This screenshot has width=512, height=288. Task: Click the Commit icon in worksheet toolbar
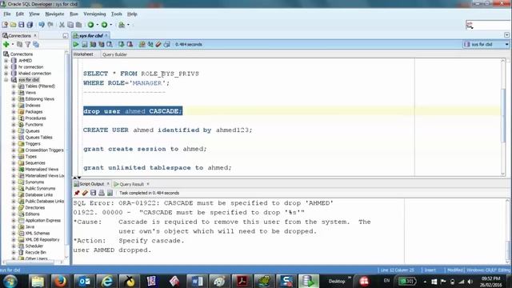point(122,45)
